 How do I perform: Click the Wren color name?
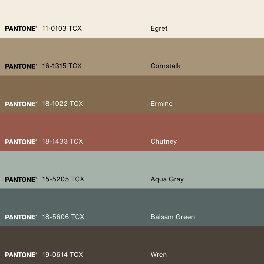[x=159, y=255]
